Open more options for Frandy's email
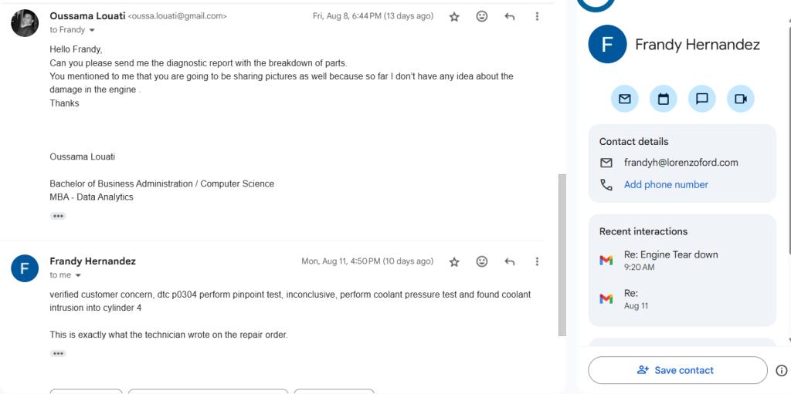 coord(537,261)
